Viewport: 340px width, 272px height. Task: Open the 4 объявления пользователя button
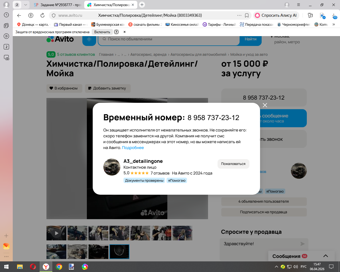tap(264, 201)
